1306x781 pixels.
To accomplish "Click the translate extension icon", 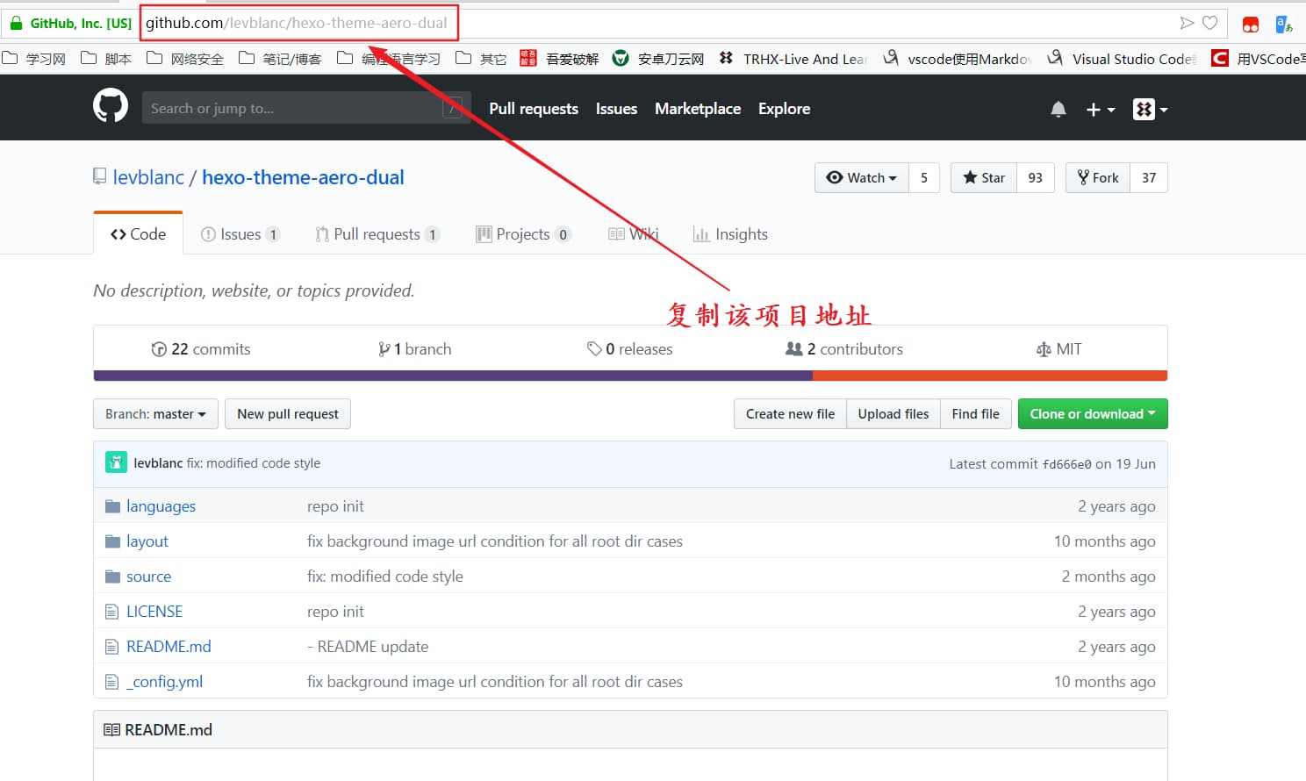I will pyautogui.click(x=1284, y=25).
